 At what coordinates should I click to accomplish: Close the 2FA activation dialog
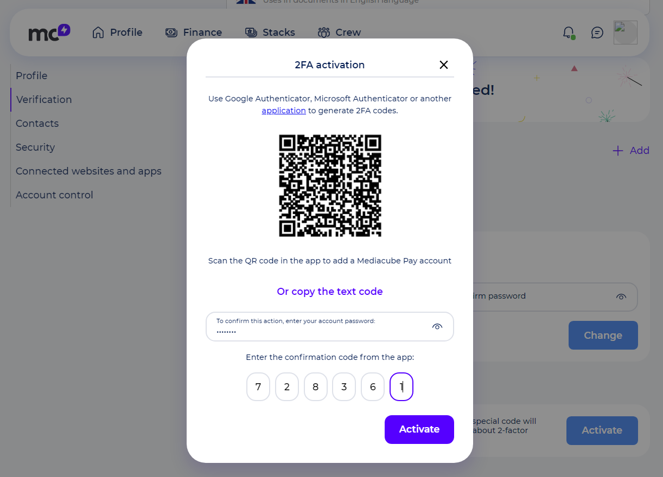(443, 65)
